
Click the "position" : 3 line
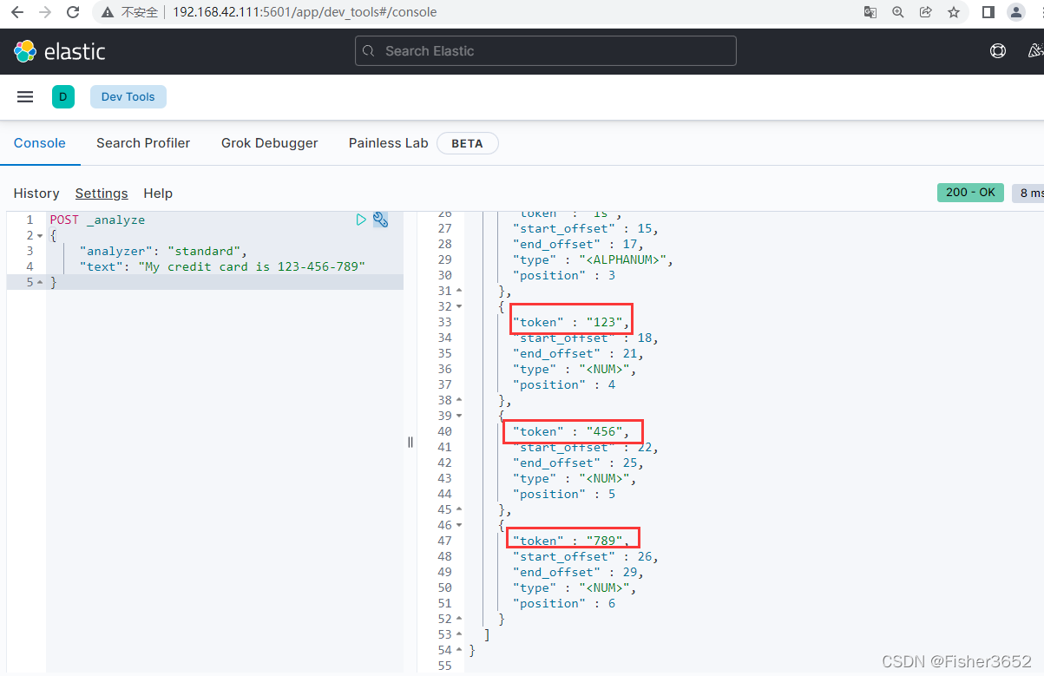(563, 275)
